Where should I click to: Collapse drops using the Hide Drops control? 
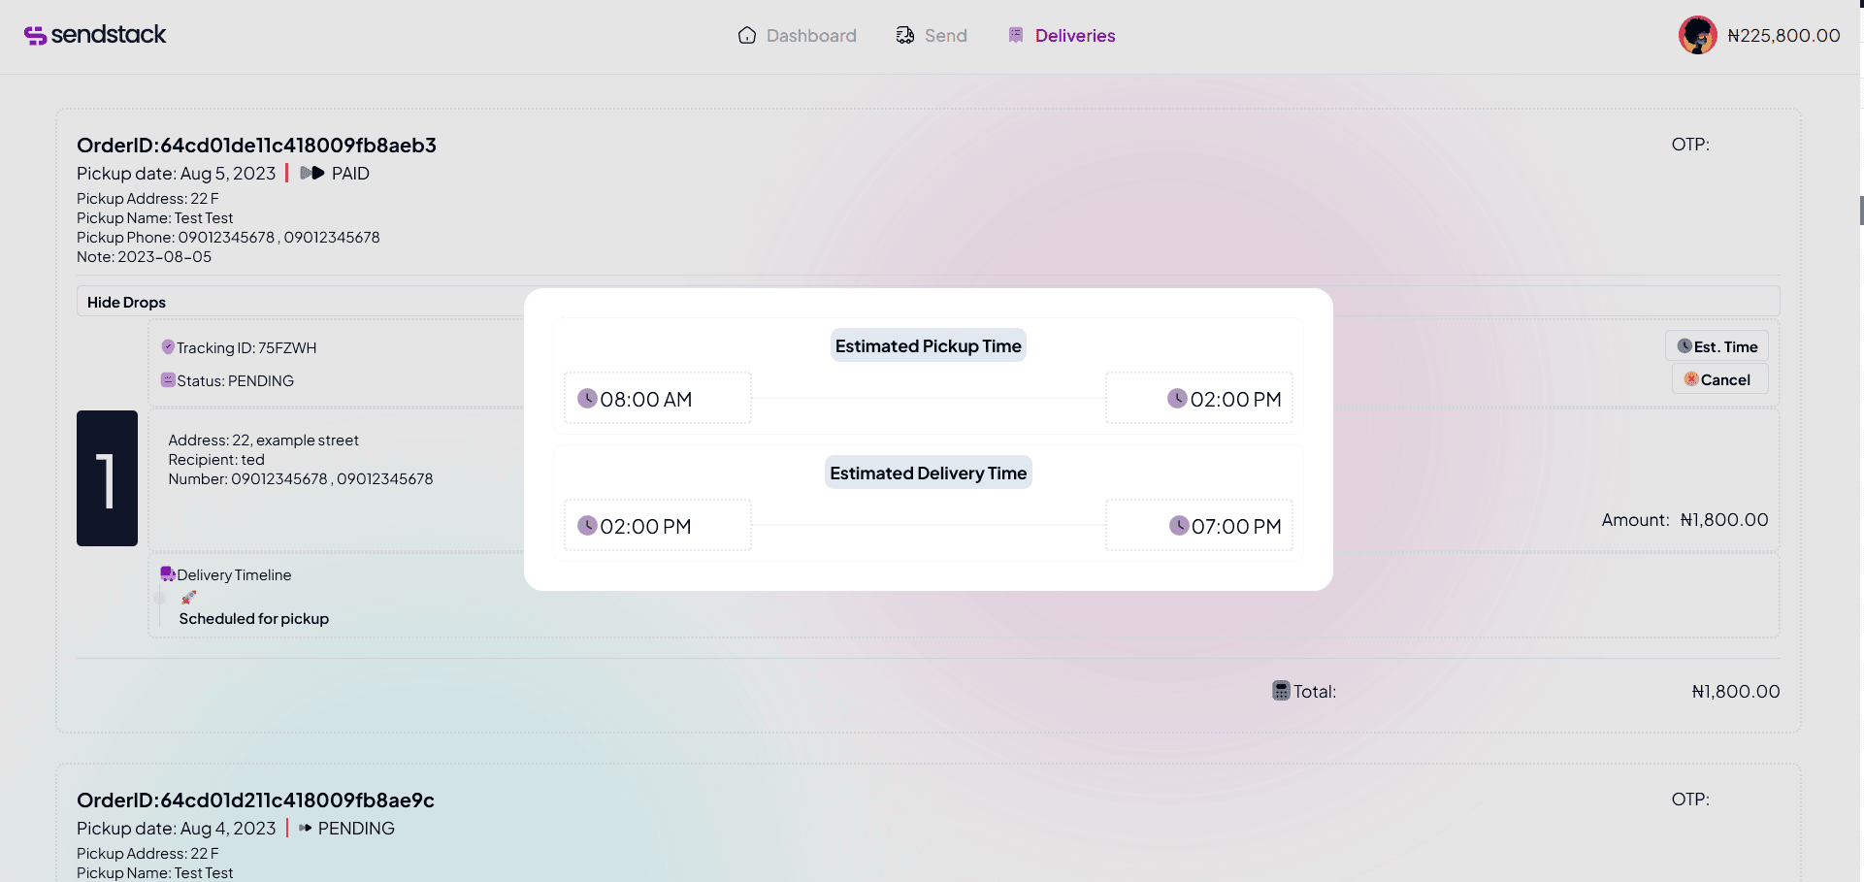click(125, 302)
